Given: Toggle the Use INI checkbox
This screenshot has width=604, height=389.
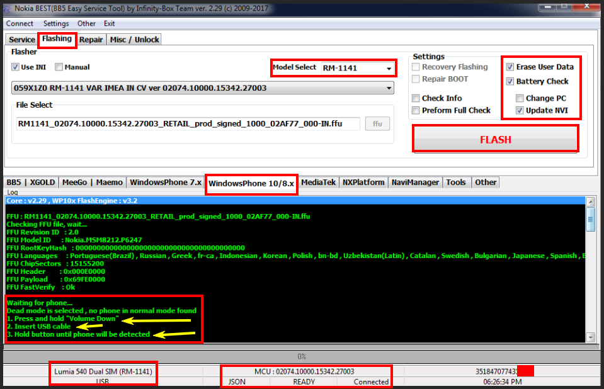Looking at the screenshot, I should click(15, 67).
